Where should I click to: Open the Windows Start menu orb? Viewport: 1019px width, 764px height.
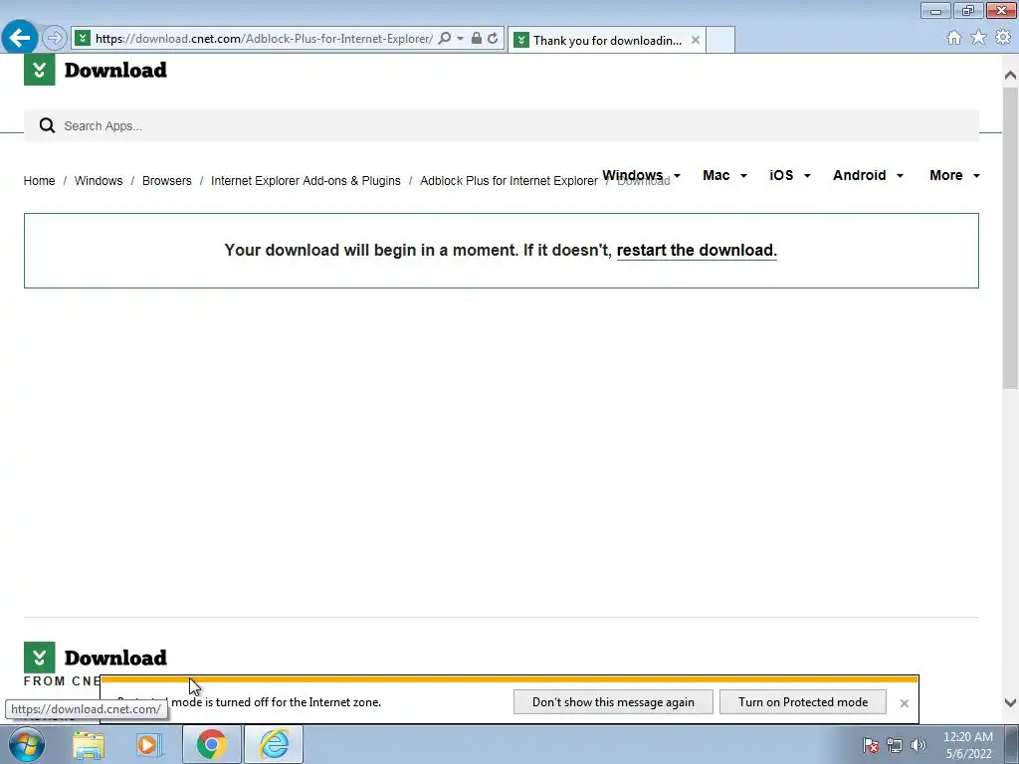[27, 744]
